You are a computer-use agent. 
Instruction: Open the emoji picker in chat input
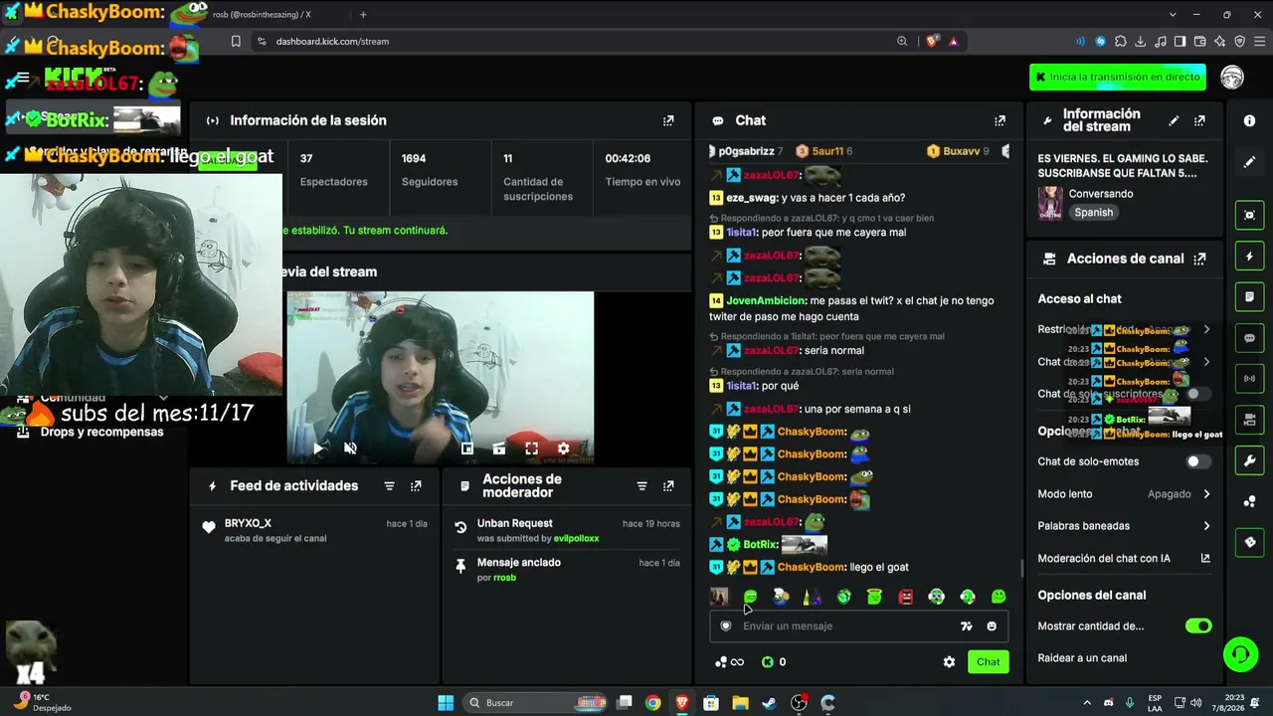pos(992,626)
